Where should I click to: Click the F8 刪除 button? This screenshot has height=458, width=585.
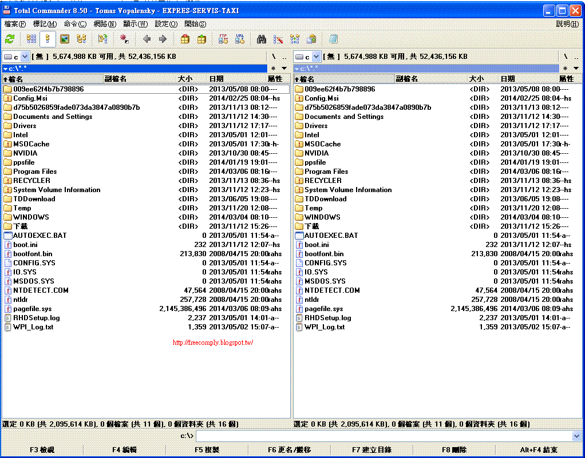tap(454, 450)
